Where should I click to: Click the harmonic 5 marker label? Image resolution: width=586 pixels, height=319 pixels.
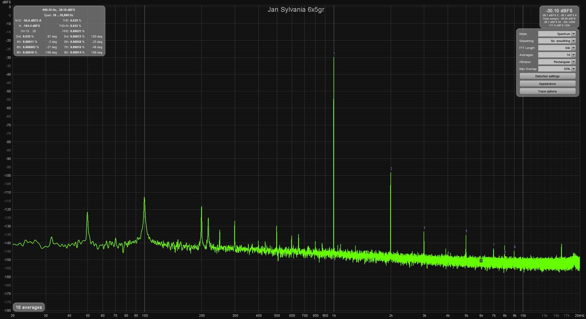(466, 231)
